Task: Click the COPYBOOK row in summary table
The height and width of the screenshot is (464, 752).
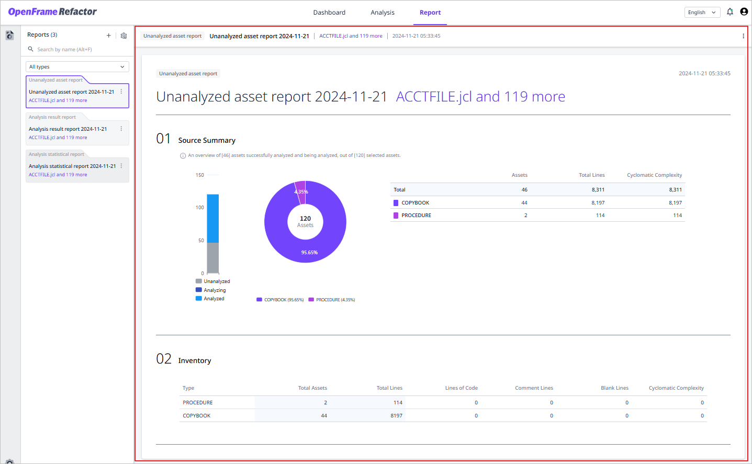Action: coord(537,202)
